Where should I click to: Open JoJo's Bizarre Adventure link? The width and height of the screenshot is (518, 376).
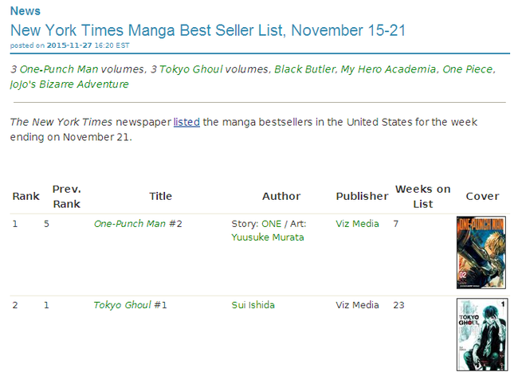69,84
